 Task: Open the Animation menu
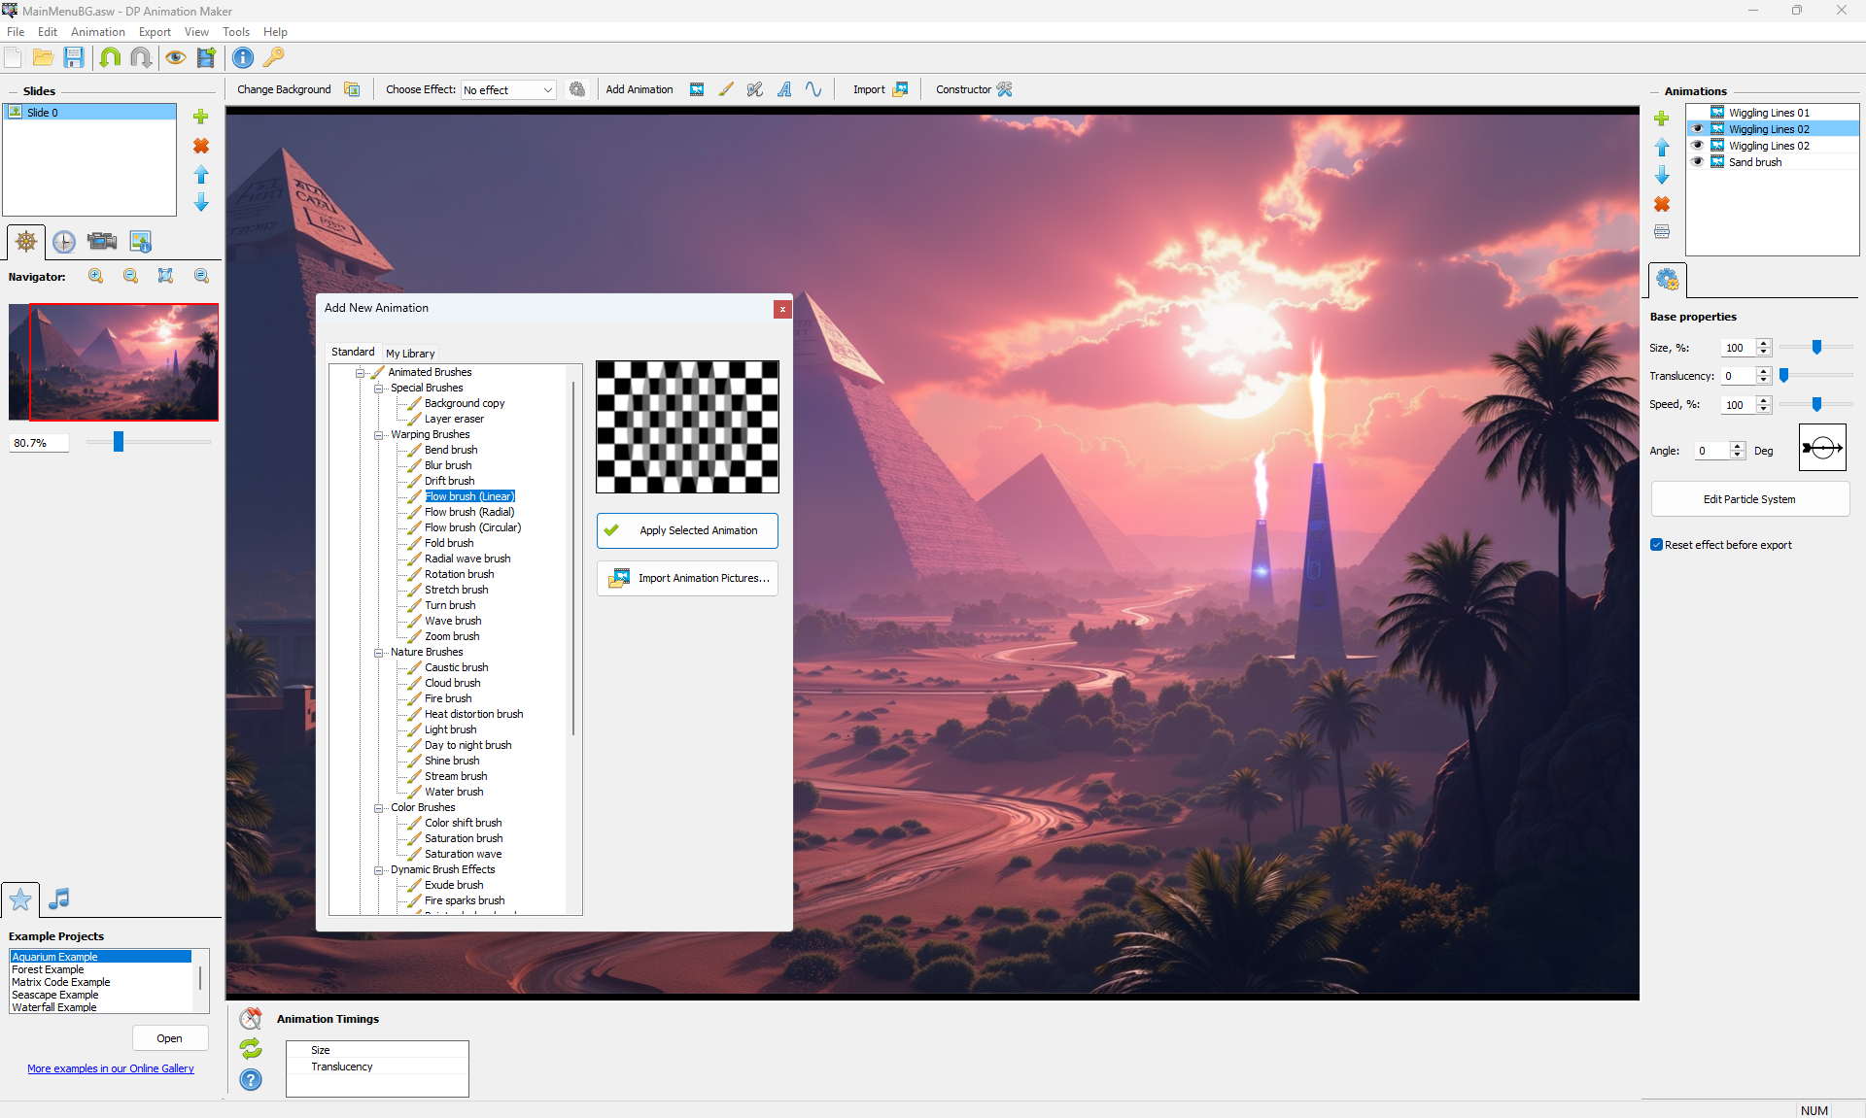97,32
